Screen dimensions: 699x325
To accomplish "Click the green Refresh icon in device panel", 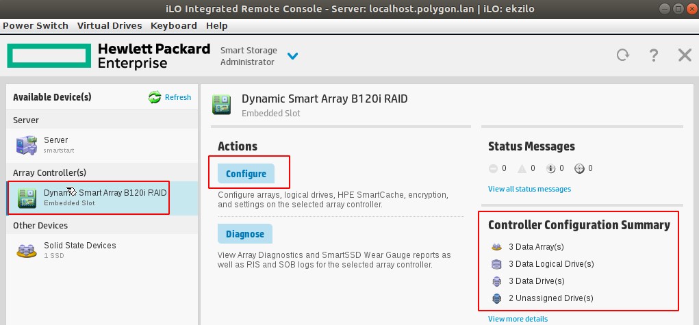I will (x=155, y=97).
